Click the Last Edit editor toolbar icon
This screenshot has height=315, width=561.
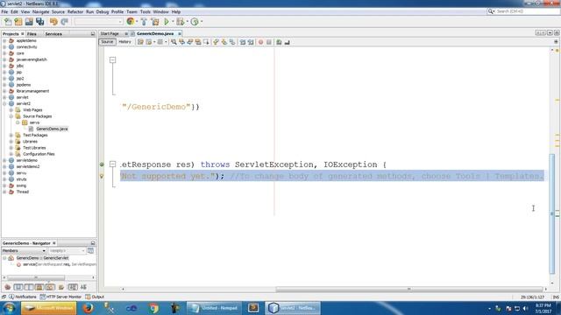tap(140, 42)
